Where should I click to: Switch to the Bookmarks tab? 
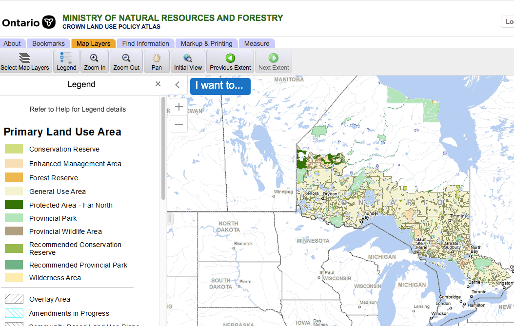pos(48,43)
